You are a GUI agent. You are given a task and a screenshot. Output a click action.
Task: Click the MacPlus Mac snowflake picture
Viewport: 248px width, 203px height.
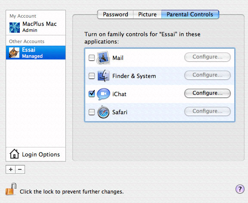(x=15, y=28)
